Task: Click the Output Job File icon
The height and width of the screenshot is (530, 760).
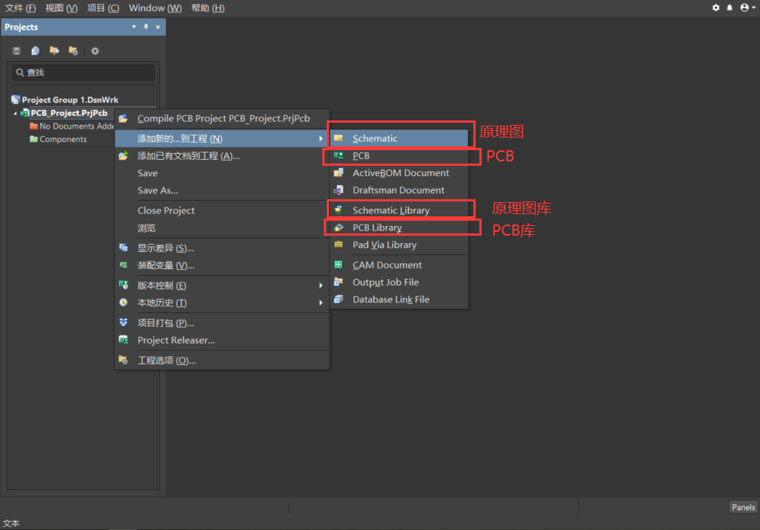Action: 339,282
